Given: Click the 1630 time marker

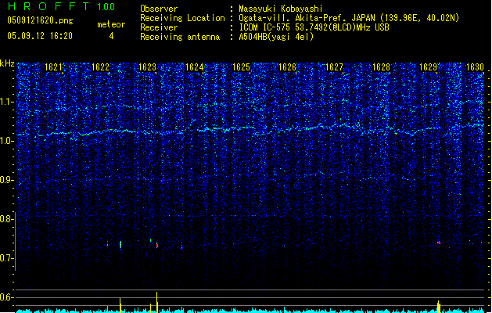Looking at the screenshot, I should (x=475, y=67).
